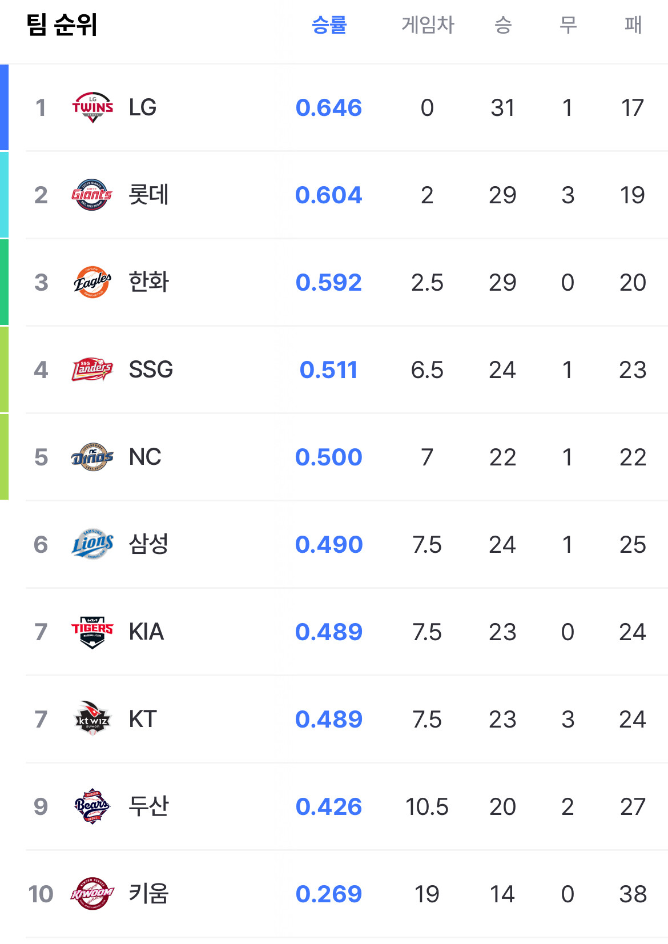
Task: Open the KT Wiz logo
Action: tap(92, 719)
